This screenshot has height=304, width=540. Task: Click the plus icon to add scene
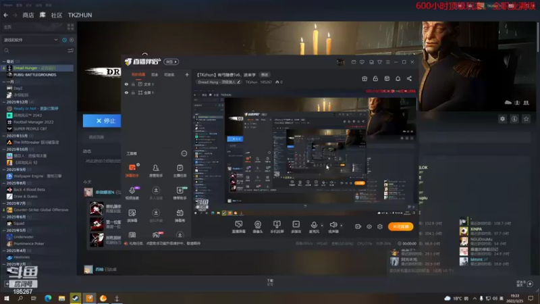tap(187, 74)
